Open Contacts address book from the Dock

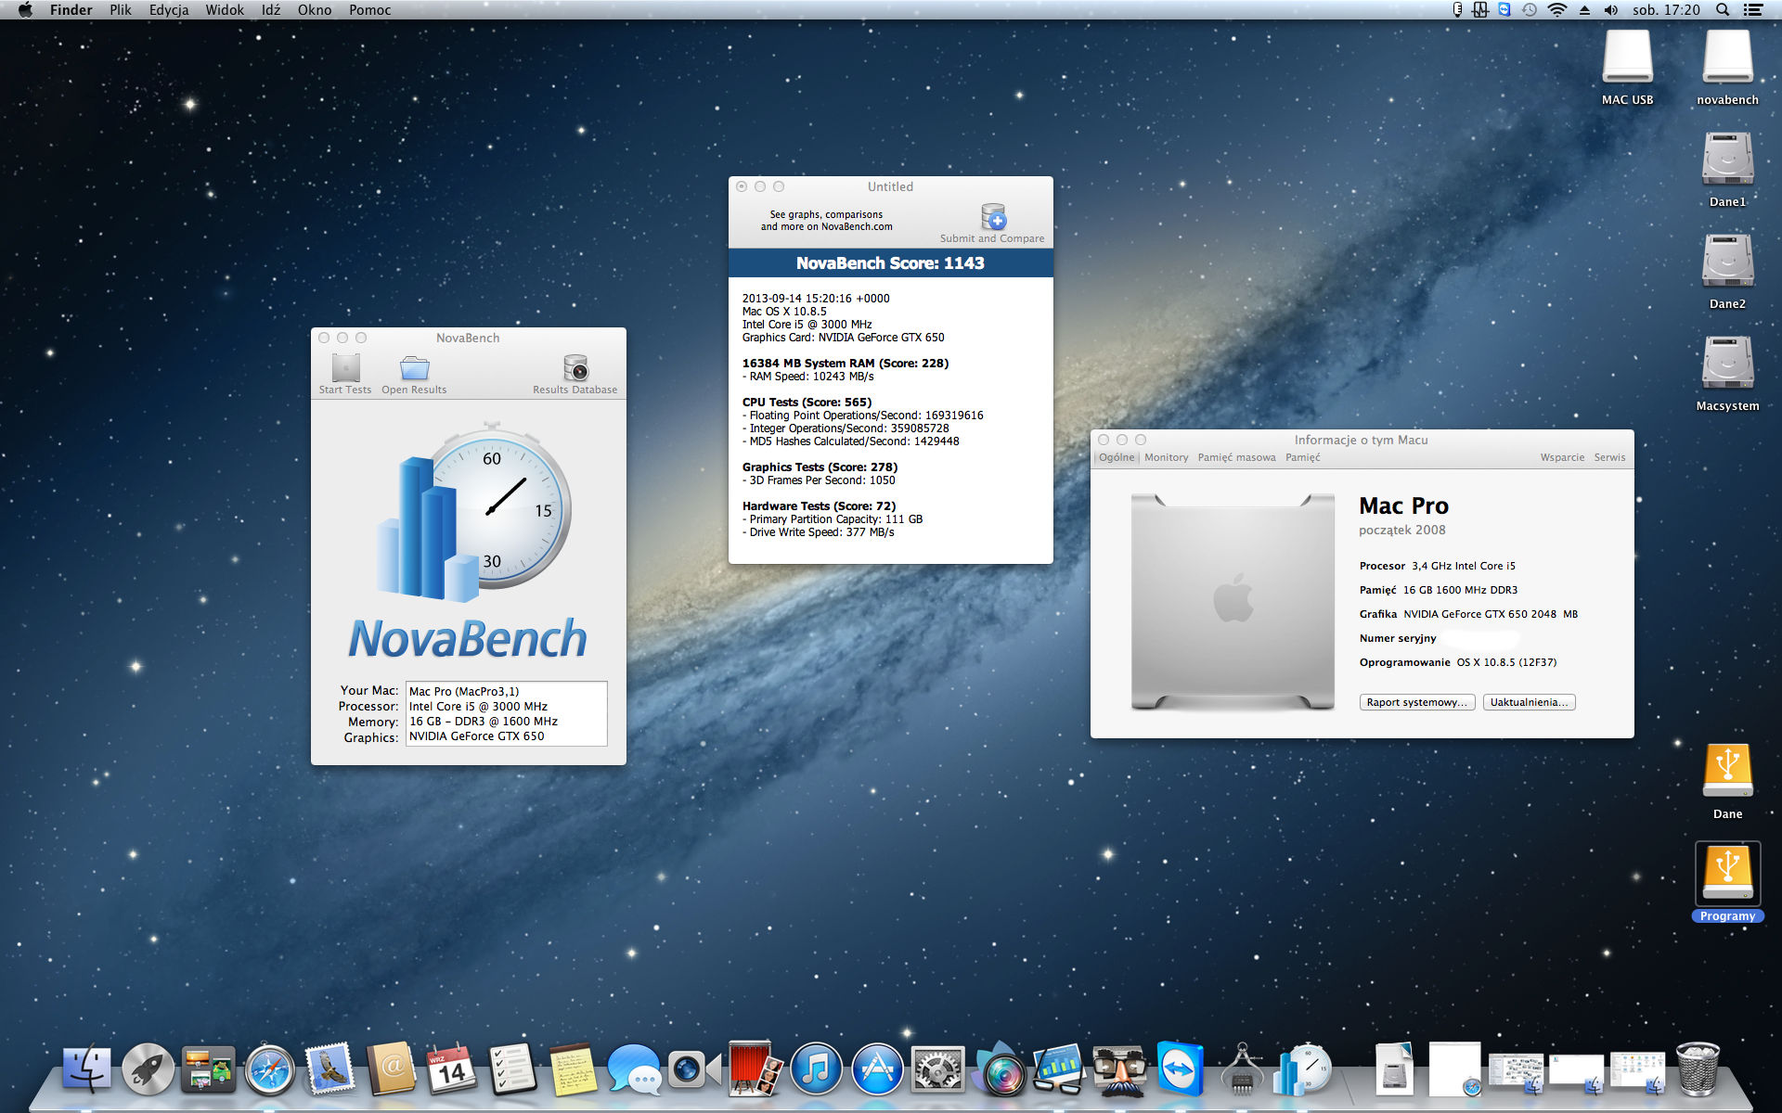(x=392, y=1068)
